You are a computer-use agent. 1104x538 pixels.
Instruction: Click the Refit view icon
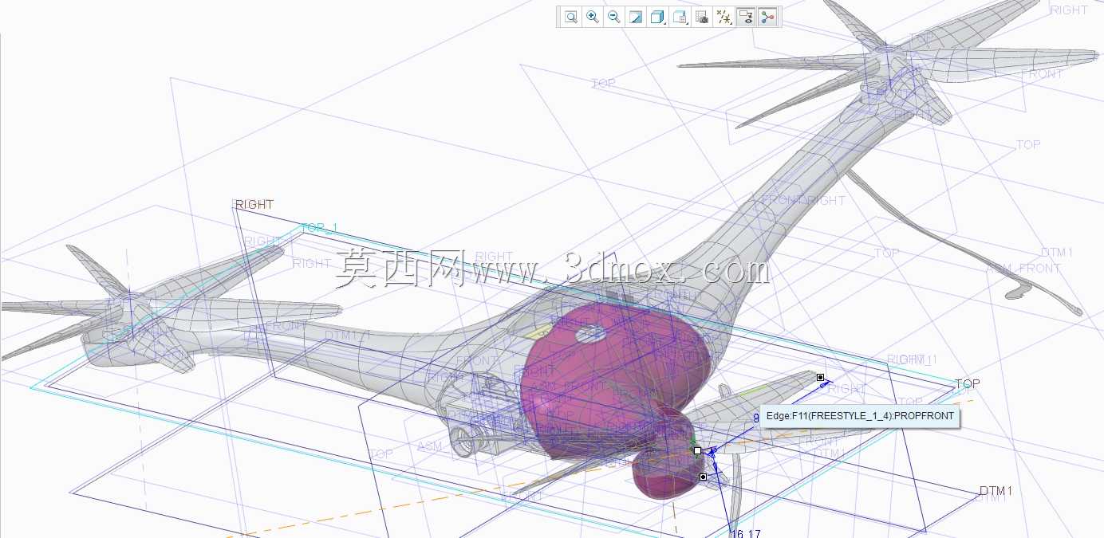click(571, 17)
